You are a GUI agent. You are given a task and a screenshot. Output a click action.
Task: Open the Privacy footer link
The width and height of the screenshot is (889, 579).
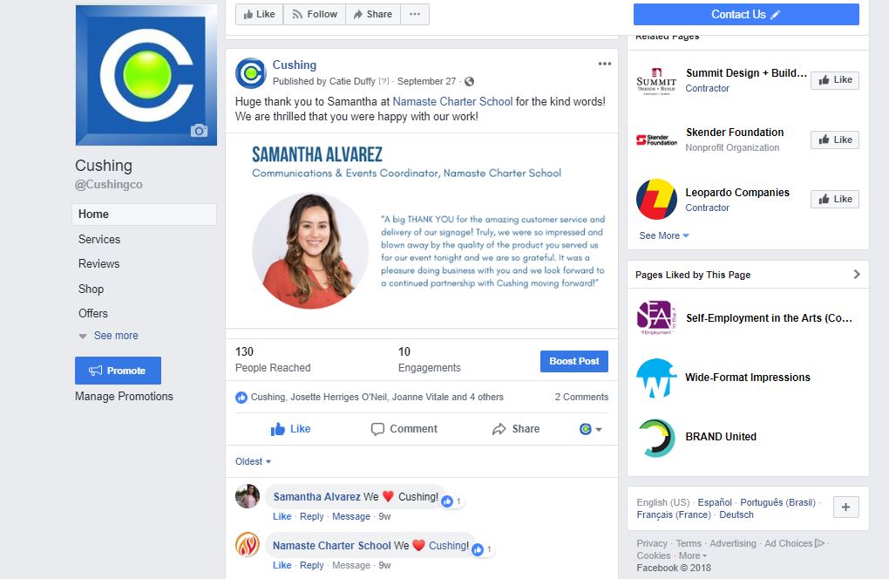pos(652,543)
